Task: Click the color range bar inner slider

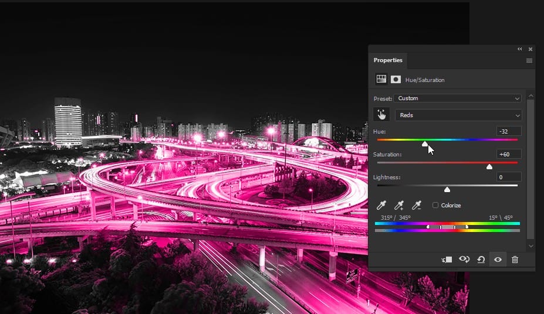Action: [448, 227]
